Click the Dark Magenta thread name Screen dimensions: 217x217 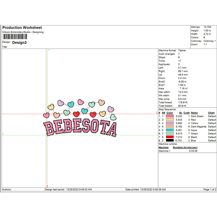coord(199,127)
